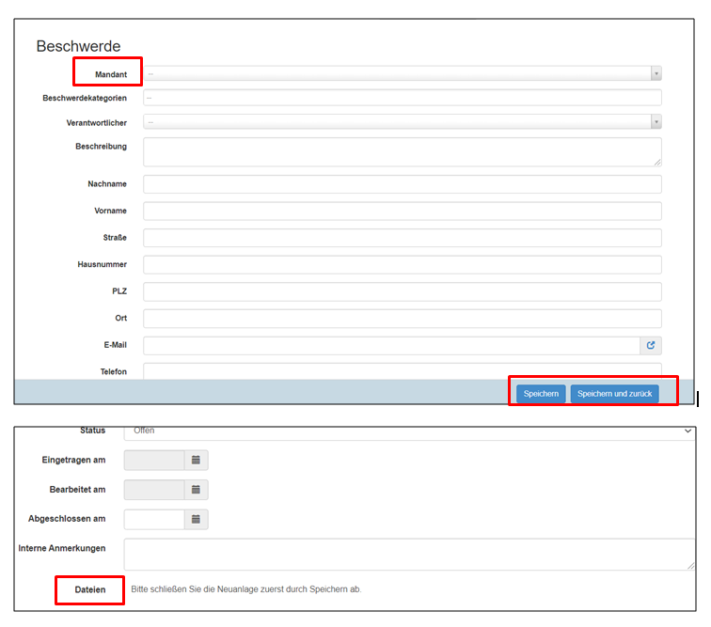Focus the Vorname input field
This screenshot has width=711, height=627.
pyautogui.click(x=402, y=211)
